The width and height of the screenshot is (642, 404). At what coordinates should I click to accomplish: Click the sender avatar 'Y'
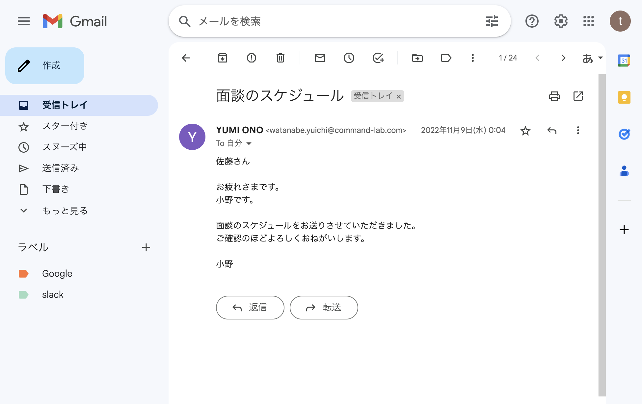coord(192,137)
